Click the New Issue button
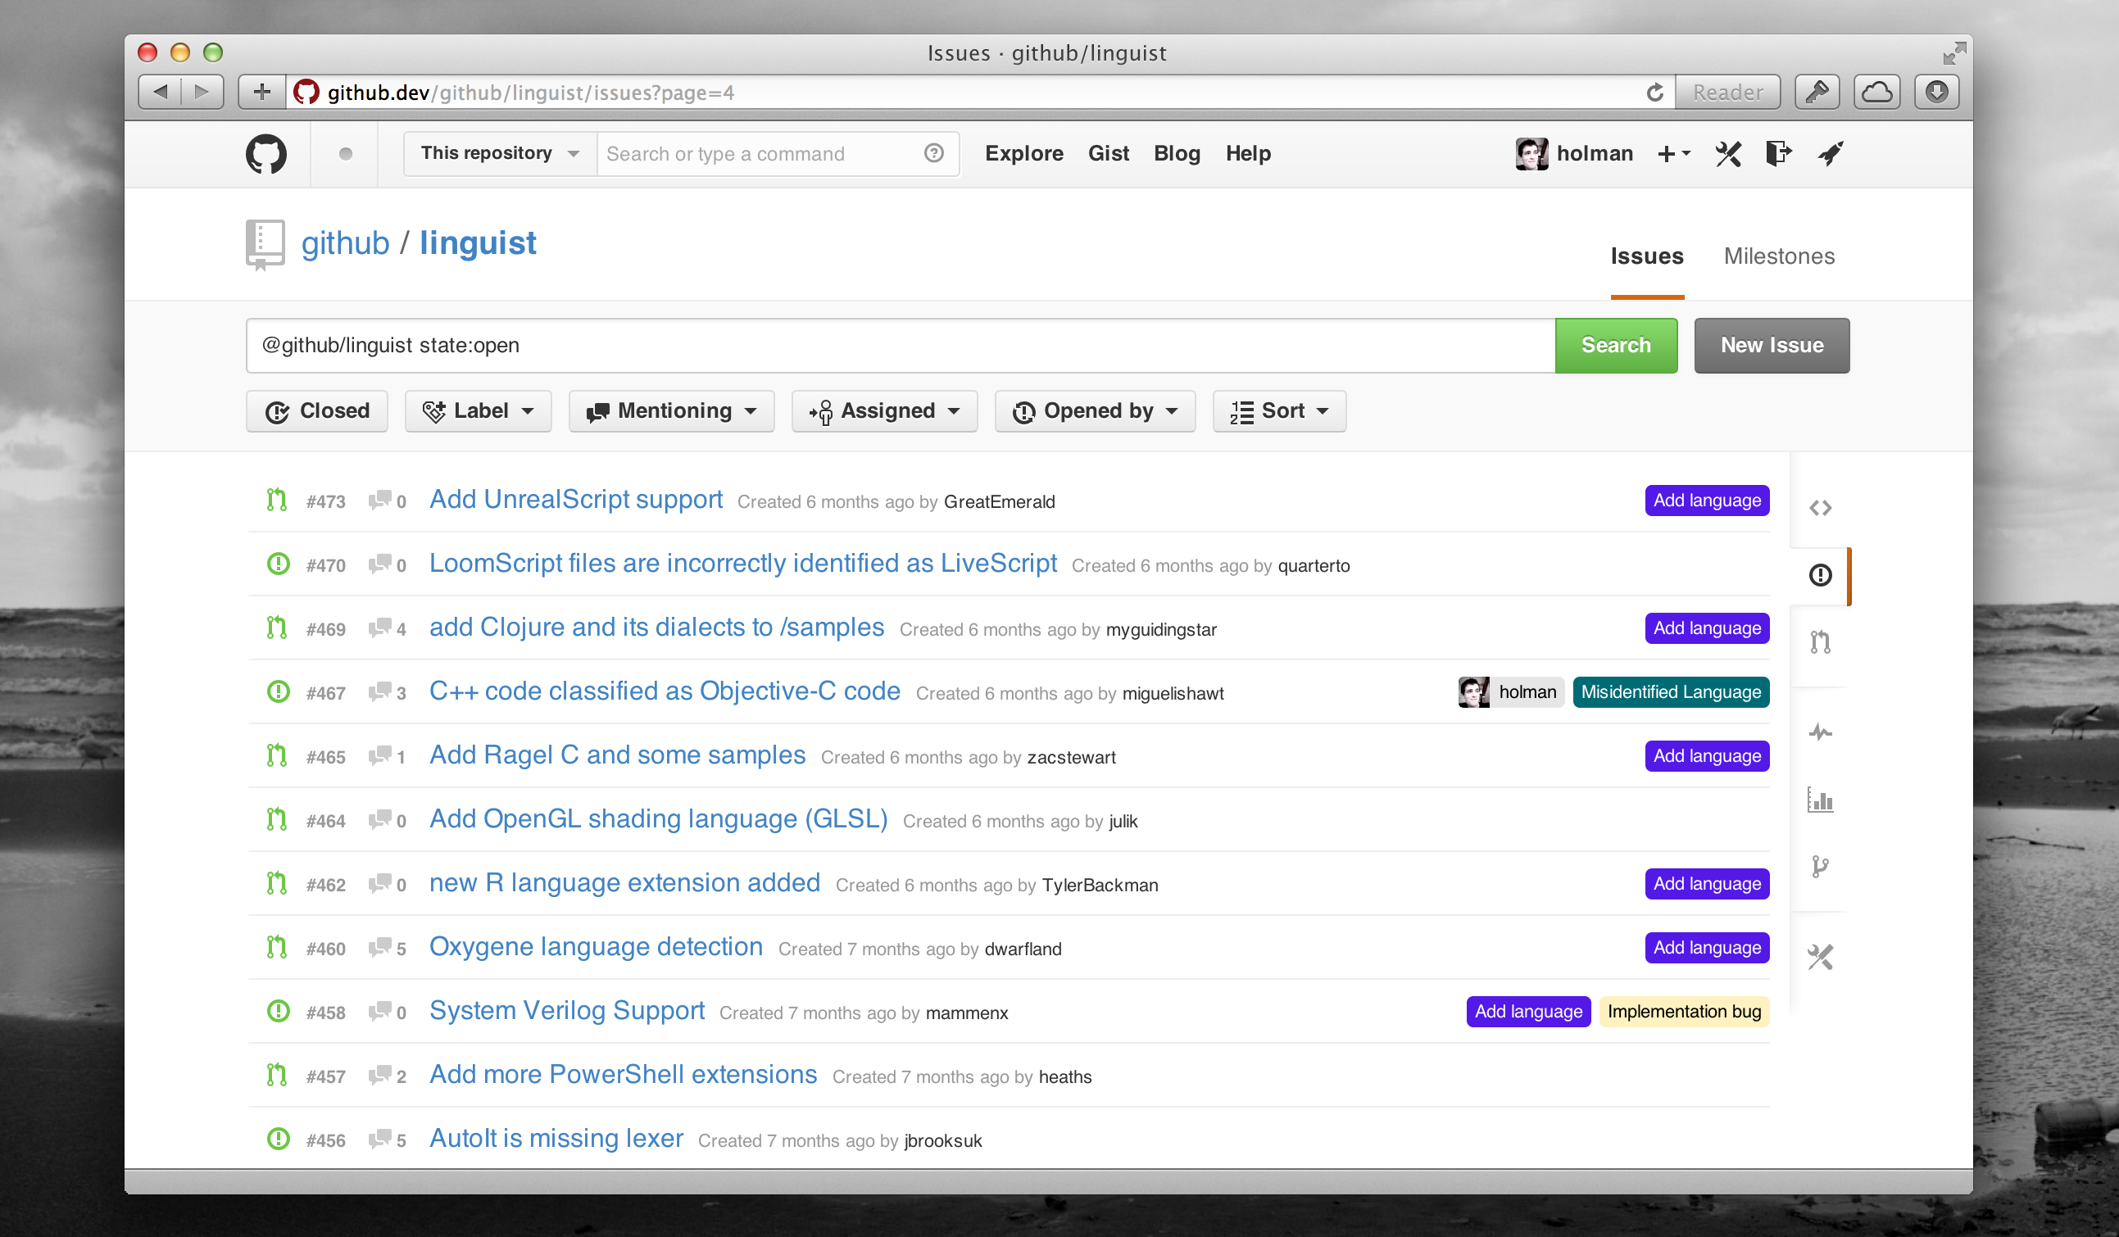The width and height of the screenshot is (2119, 1237). point(1772,345)
